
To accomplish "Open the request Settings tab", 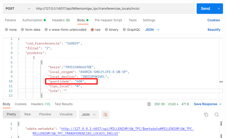I will click(x=149, y=20).
